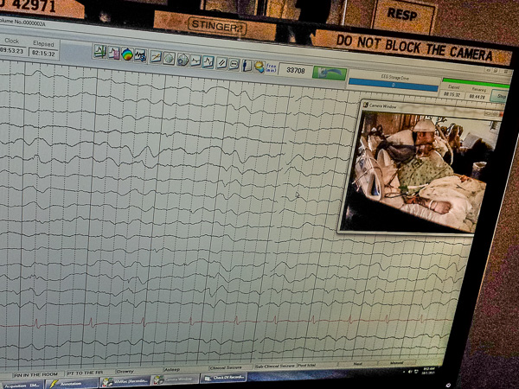
Task: Click the waveform with pink marker icon
Action: point(113,53)
